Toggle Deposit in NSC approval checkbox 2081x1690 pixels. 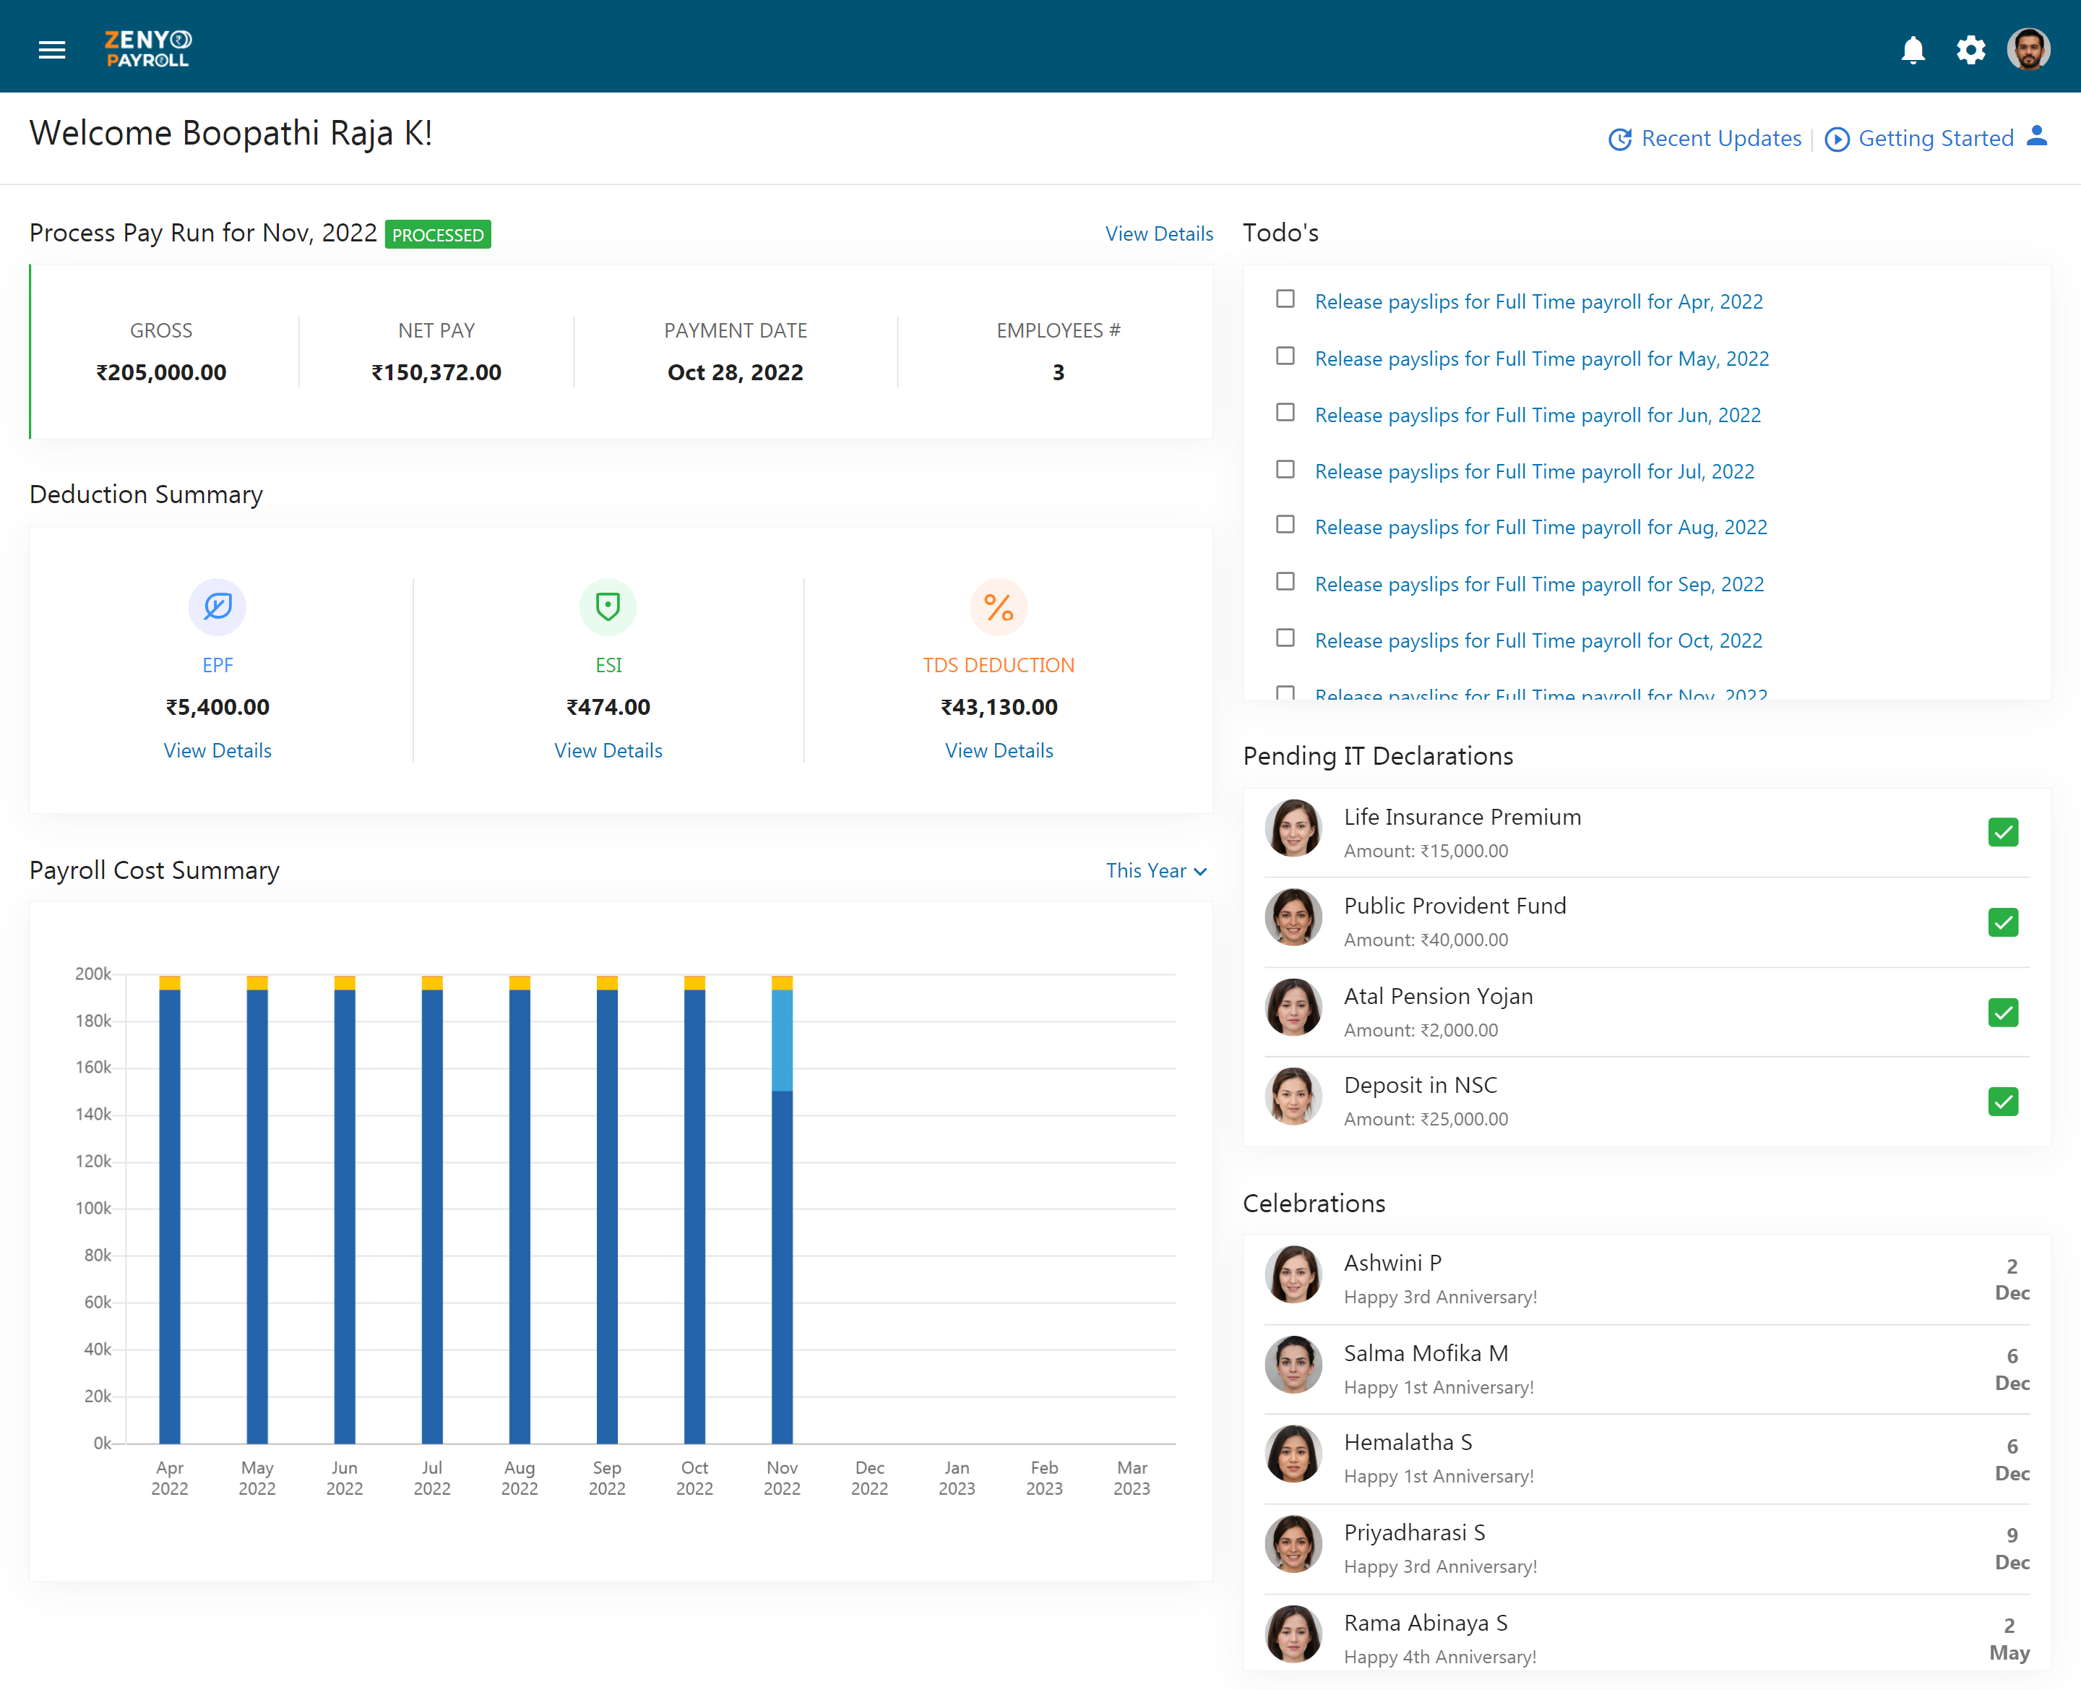pyautogui.click(x=2002, y=1101)
